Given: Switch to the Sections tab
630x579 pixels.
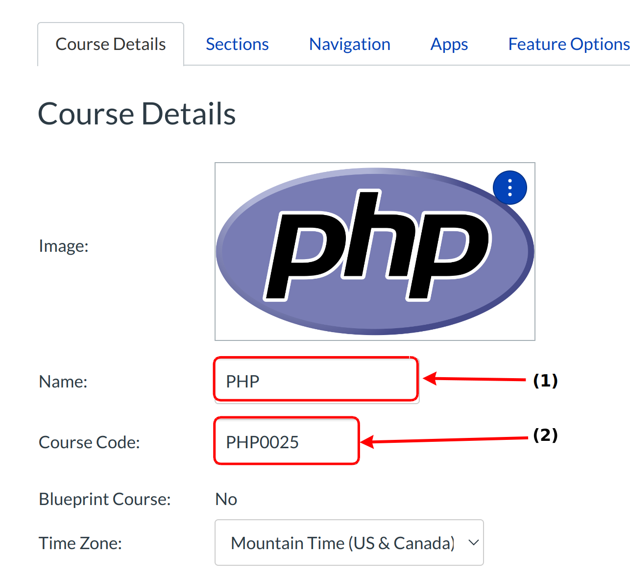Looking at the screenshot, I should (x=237, y=44).
